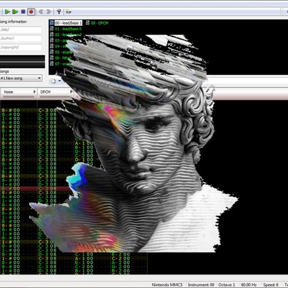This screenshot has height=288, width=288.
Task: Expand effect columns on the Noise channel
Action: [x=35, y=92]
